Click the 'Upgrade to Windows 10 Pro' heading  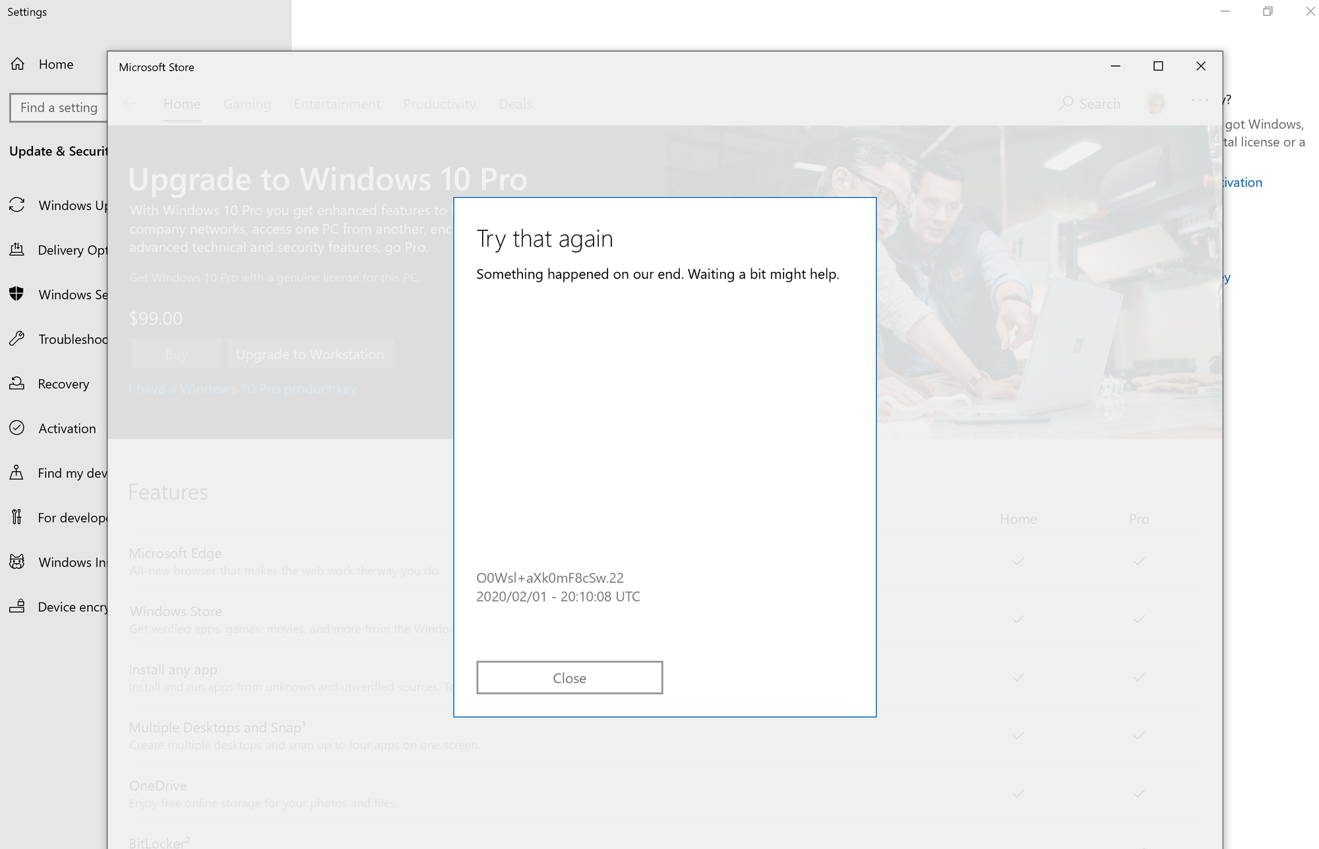[x=328, y=179]
